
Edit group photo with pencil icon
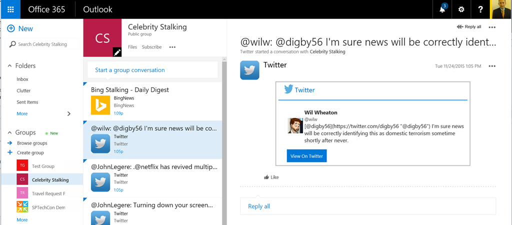pos(117,52)
